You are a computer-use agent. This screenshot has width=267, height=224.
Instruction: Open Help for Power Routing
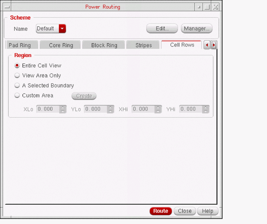(x=208, y=211)
